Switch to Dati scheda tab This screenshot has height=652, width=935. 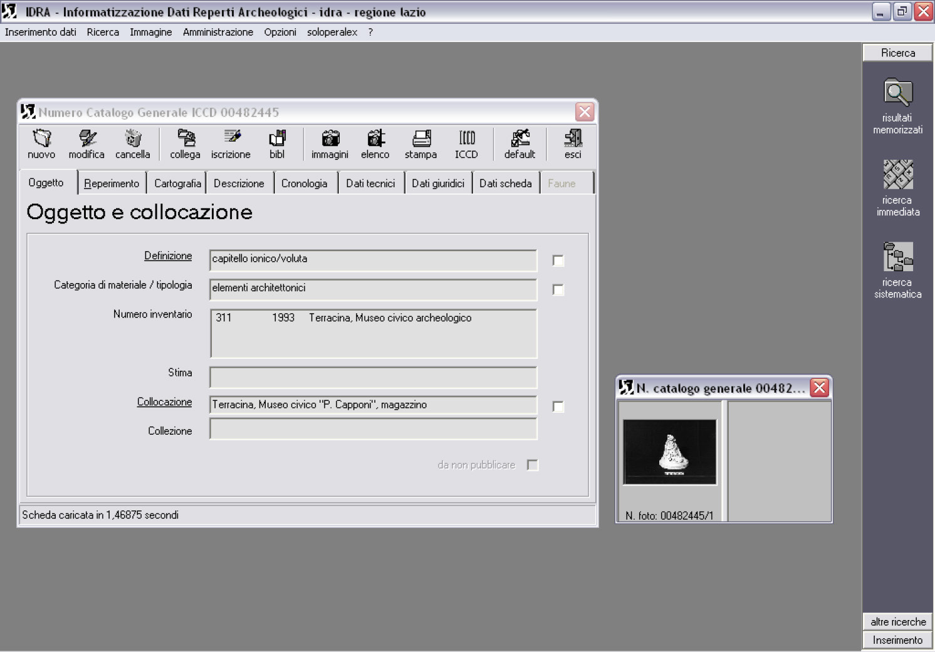click(x=506, y=184)
